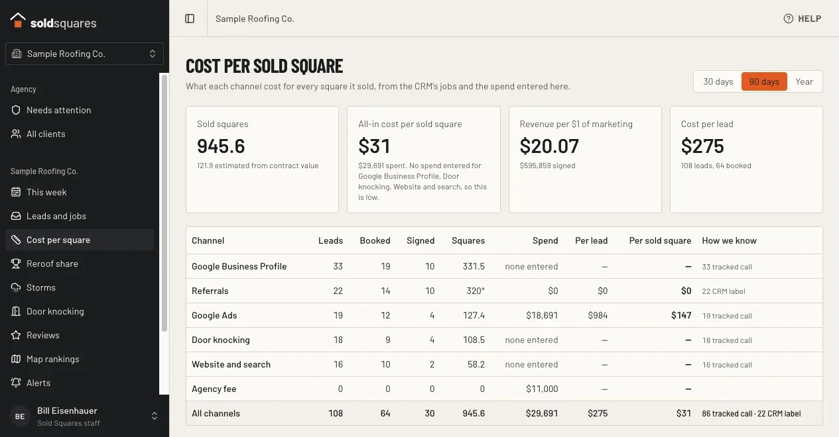Click the Sold Squares house logo icon
Image resolution: width=839 pixels, height=437 pixels.
pyautogui.click(x=18, y=21)
